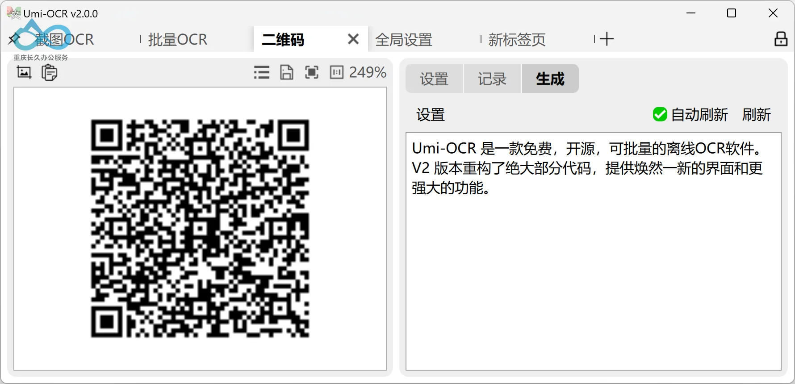Switch to the 记录 panel tab
795x384 pixels.
pos(492,79)
